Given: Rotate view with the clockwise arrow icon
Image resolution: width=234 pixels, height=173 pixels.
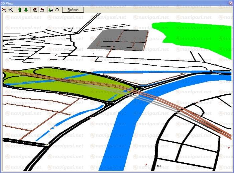Looking at the screenshot, I should (34, 10).
